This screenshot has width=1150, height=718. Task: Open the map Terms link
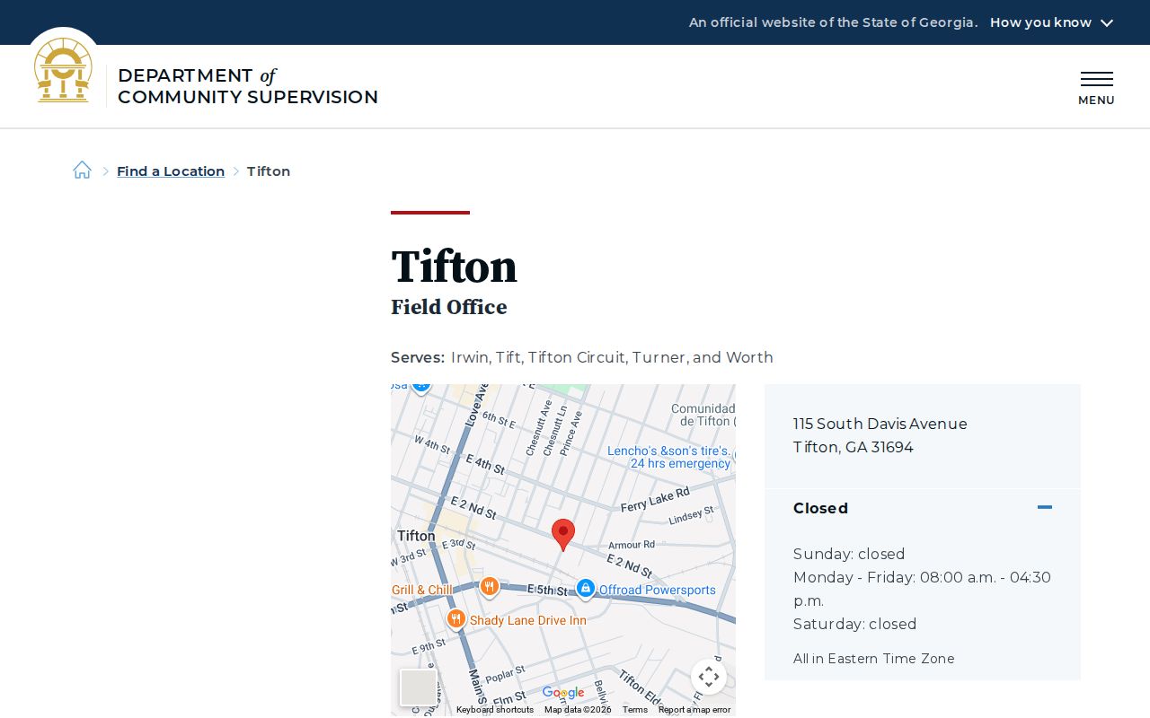(635, 710)
